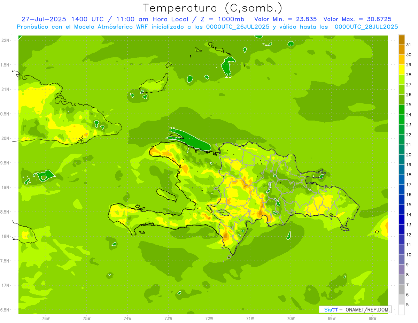Click the legend value "15"
The width and height of the screenshot is (418, 323).
(x=409, y=205)
